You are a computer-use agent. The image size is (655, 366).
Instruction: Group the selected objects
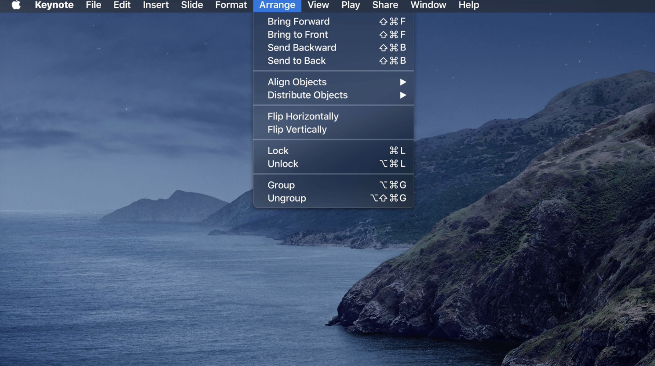coord(281,185)
